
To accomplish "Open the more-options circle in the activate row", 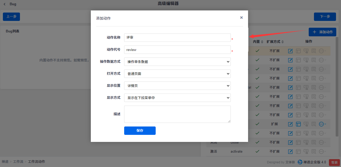I will tap(321, 152).
